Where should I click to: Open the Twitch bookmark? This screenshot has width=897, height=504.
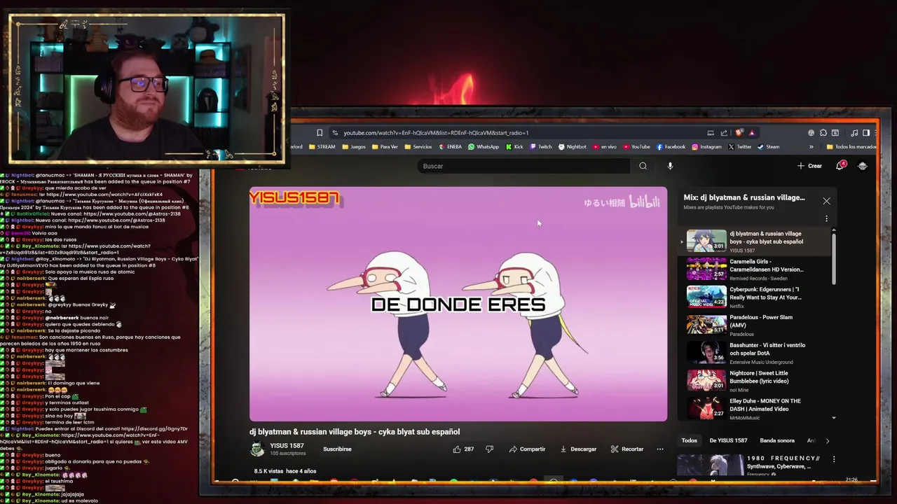(540, 147)
